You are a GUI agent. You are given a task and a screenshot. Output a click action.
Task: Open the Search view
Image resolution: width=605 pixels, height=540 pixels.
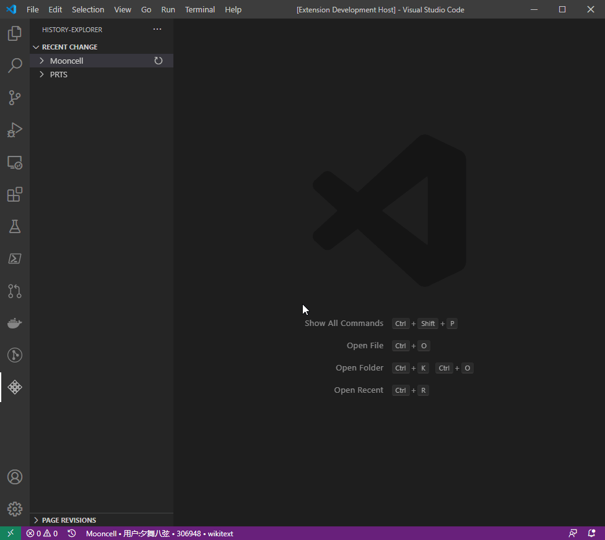tap(15, 65)
